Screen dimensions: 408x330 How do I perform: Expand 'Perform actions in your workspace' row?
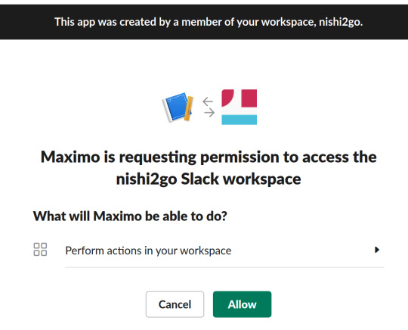[x=209, y=251]
